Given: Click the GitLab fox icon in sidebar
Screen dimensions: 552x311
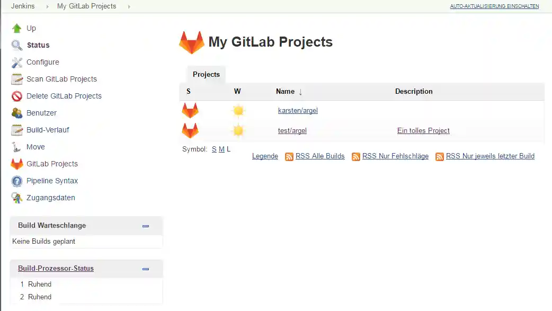Looking at the screenshot, I should pos(16,164).
